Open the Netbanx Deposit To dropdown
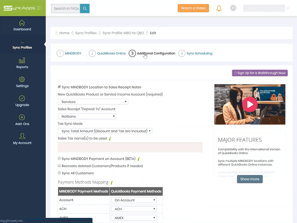Image resolution: width=297 pixels, height=223 pixels. [87, 116]
